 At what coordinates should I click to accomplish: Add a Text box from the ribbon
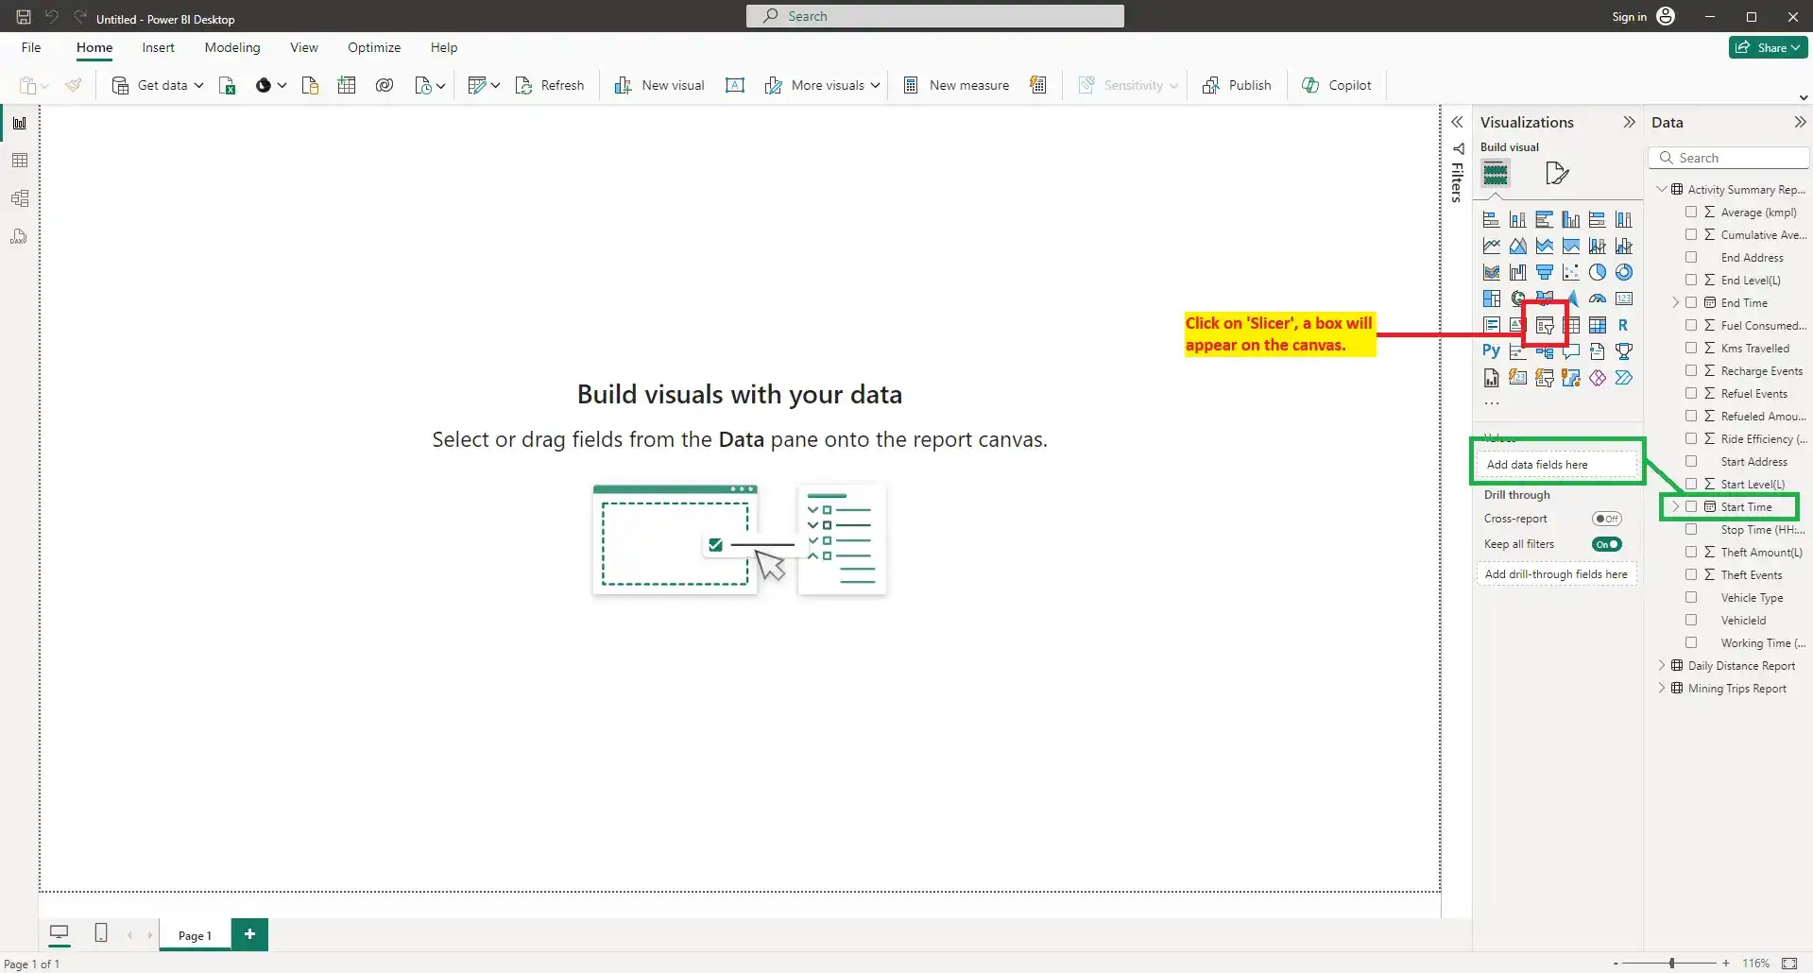tap(735, 86)
